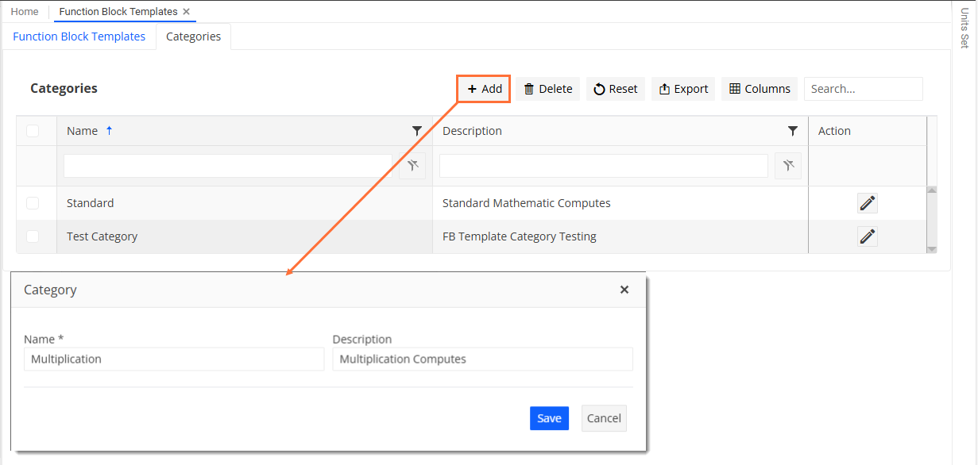Open the Name column filter menu icon
The width and height of the screenshot is (978, 465).
click(417, 131)
